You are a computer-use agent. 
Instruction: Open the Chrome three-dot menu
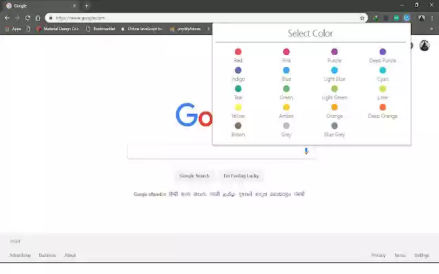tap(432, 18)
